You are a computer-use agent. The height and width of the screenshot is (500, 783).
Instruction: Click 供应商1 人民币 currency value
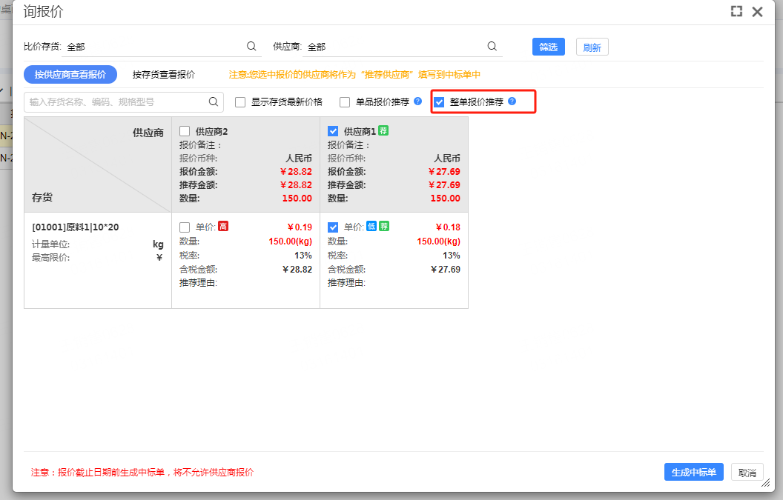447,159
